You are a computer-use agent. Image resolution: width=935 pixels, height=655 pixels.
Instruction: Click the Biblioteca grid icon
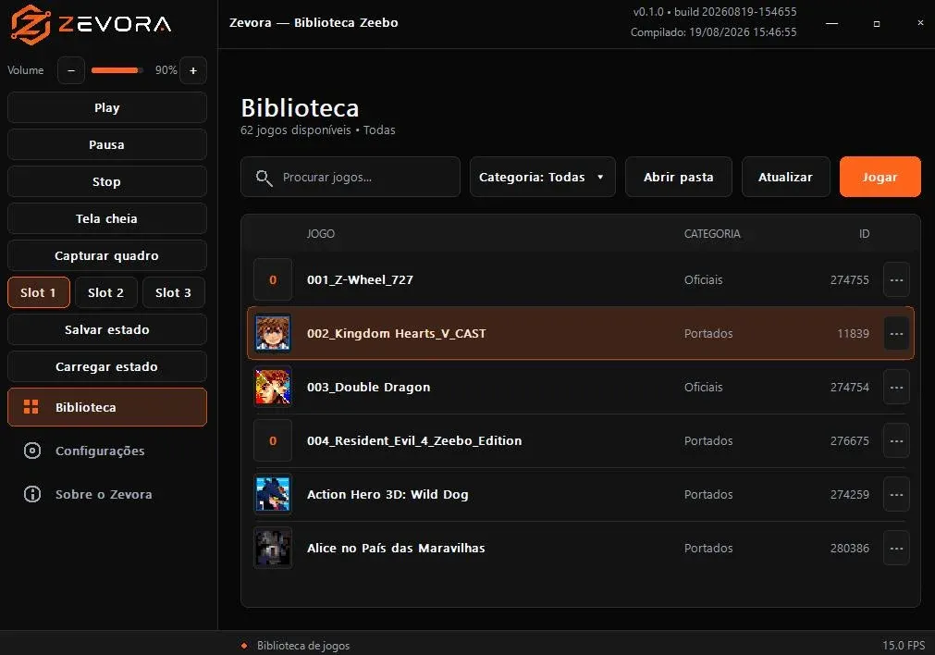tap(31, 407)
